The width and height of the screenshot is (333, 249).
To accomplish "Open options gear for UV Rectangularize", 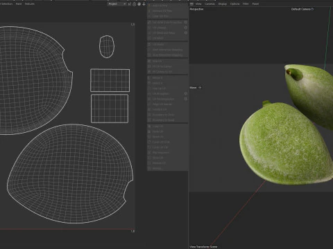I will pyautogui.click(x=185, y=99).
